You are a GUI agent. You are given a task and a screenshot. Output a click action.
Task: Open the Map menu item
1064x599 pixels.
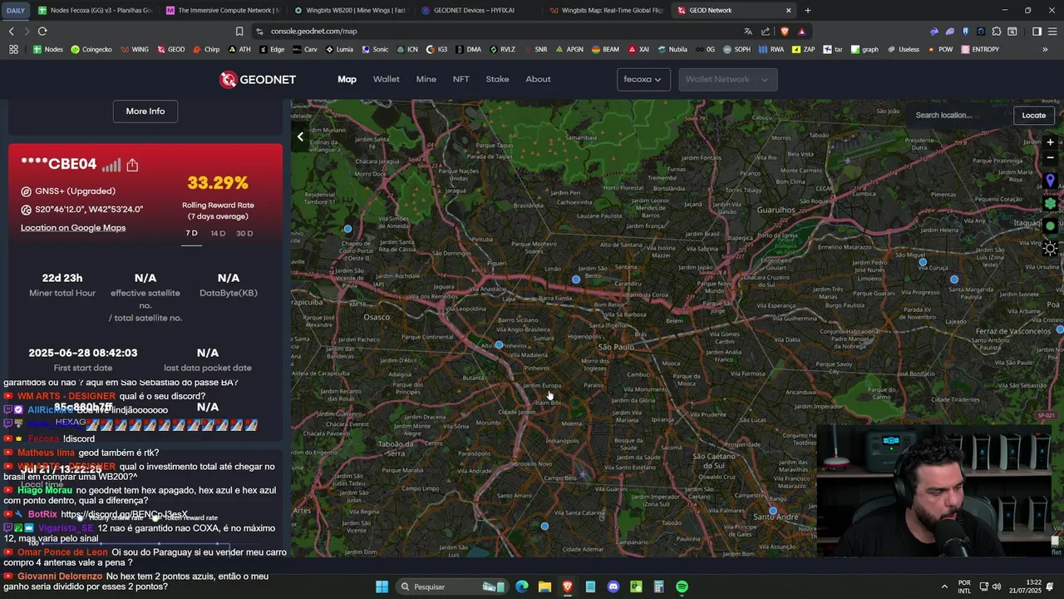[347, 79]
